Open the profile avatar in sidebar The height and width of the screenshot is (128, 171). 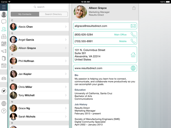[4, 15]
